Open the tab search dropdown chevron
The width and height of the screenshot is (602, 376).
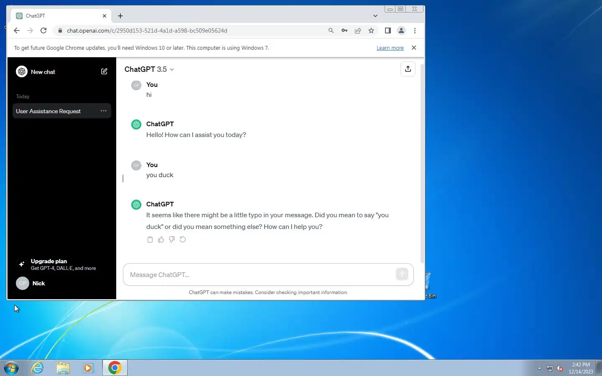tap(375, 16)
